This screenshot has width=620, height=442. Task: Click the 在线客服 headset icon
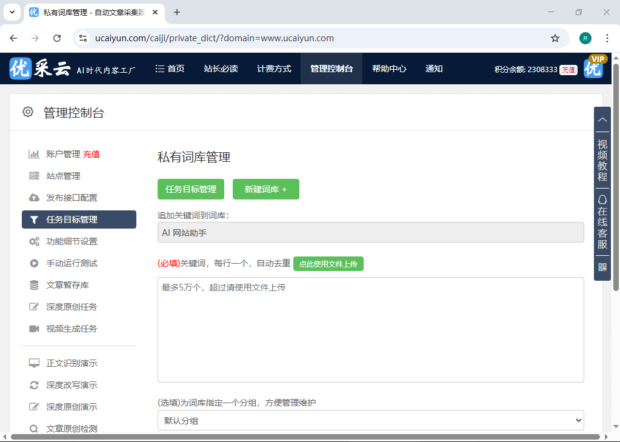(602, 198)
